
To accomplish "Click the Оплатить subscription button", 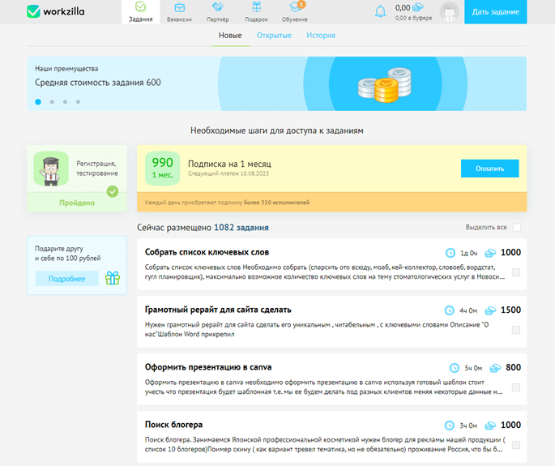I will [490, 169].
